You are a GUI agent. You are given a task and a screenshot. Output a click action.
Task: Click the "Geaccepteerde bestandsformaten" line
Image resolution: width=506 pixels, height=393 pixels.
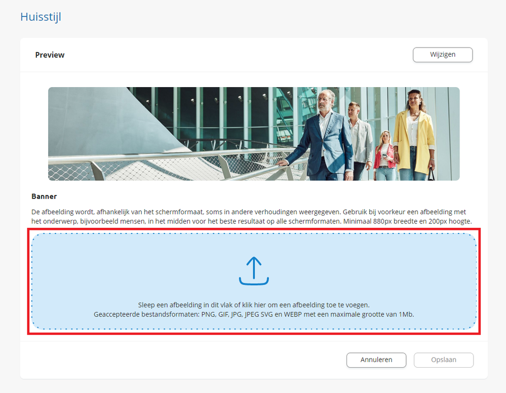tap(254, 315)
